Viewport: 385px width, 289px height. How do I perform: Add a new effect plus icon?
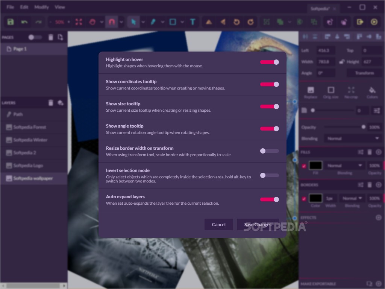click(379, 218)
